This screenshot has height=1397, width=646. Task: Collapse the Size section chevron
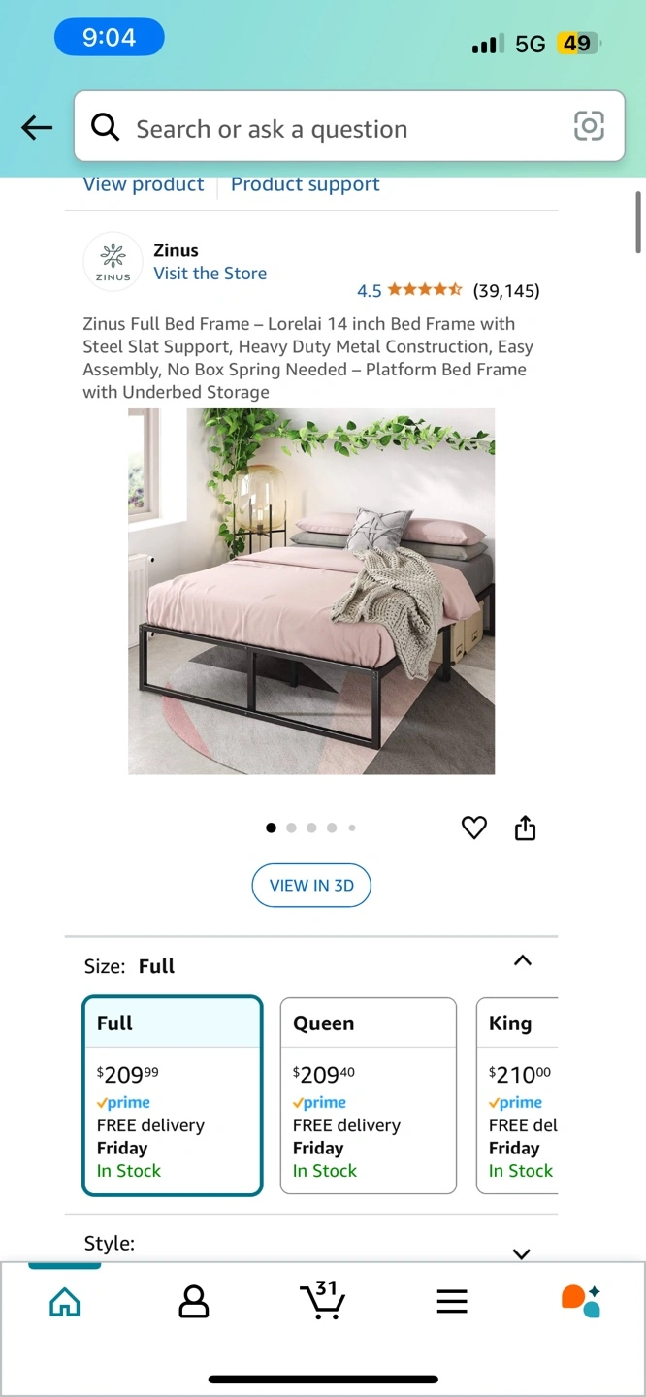click(x=522, y=960)
